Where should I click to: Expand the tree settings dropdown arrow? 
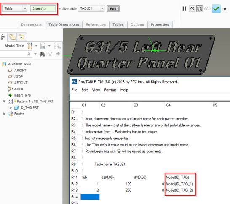click(36, 46)
